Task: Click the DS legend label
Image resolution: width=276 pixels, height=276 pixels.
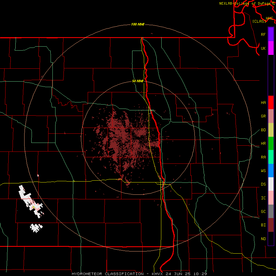Action: 263,184
